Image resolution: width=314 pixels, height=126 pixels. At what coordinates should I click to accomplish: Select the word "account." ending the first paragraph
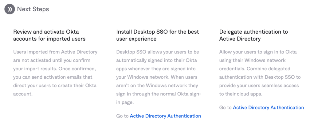[x=23, y=94]
